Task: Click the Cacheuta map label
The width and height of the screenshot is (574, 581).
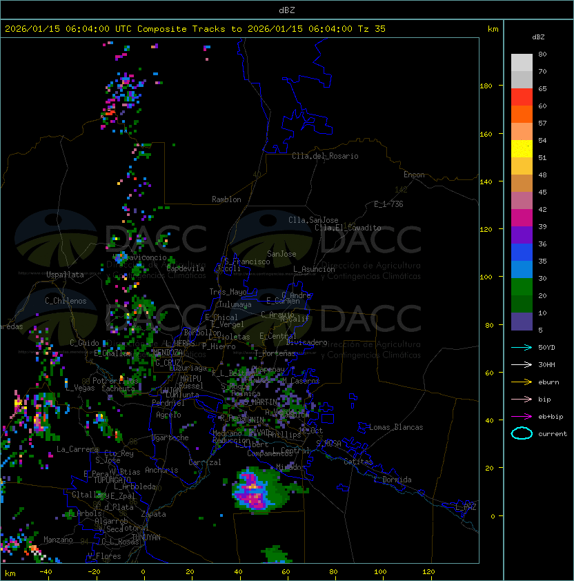Action: (x=118, y=388)
